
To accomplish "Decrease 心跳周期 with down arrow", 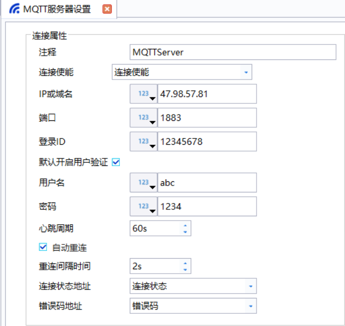I will [x=185, y=232].
